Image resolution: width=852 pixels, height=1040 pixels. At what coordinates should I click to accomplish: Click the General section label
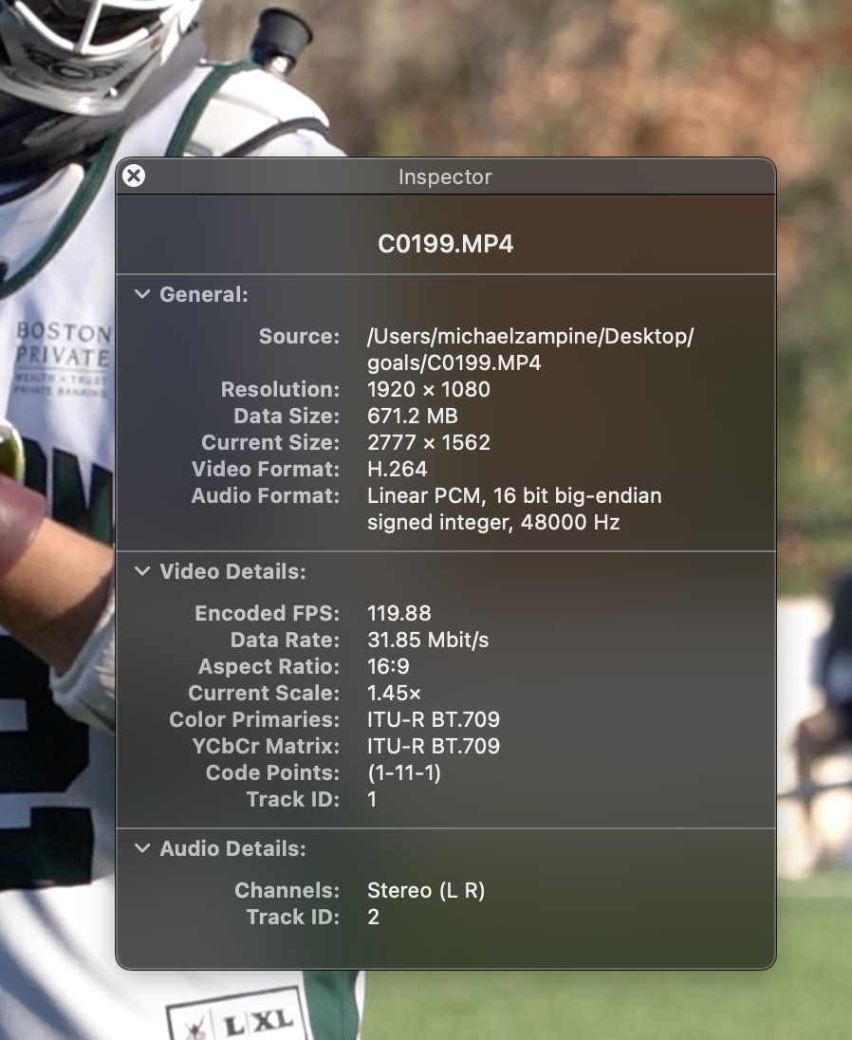pos(204,294)
